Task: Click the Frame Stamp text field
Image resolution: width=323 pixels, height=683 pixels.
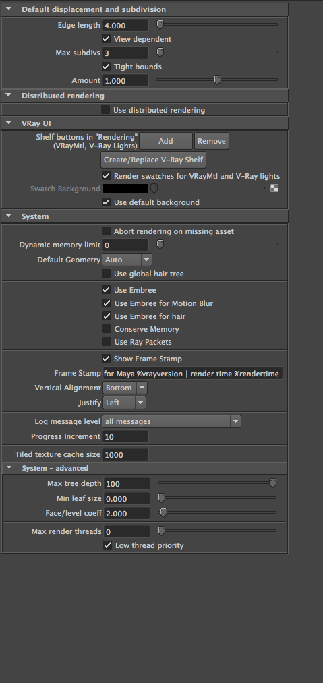Action: coord(192,374)
